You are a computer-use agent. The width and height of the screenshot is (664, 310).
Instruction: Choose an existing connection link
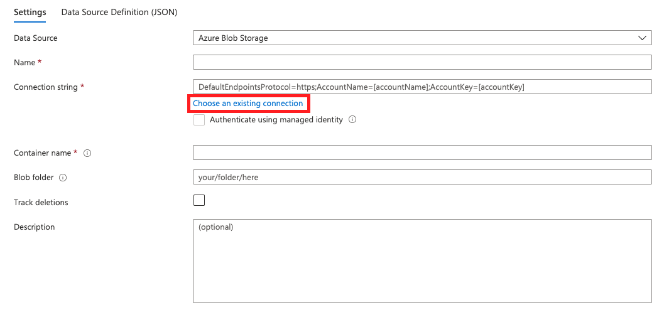point(248,104)
